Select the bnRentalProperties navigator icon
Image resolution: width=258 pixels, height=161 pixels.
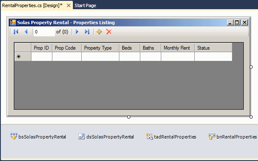pyautogui.click(x=212, y=136)
